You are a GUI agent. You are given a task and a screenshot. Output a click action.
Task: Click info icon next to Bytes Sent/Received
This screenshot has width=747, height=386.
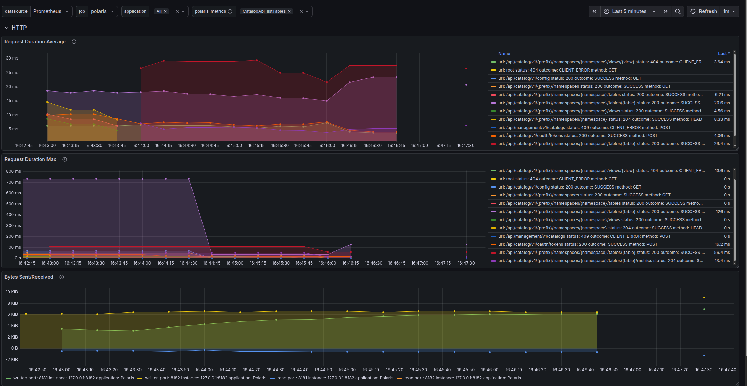point(62,277)
